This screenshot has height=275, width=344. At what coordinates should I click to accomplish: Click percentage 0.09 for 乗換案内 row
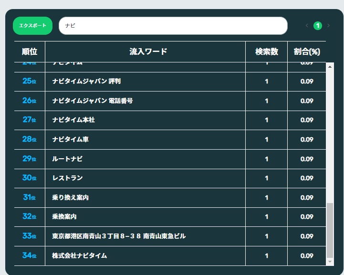[x=307, y=216]
